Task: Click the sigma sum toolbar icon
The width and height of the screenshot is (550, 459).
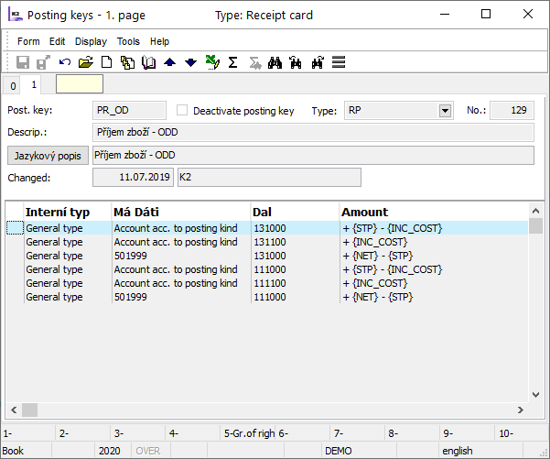Action: 232,62
